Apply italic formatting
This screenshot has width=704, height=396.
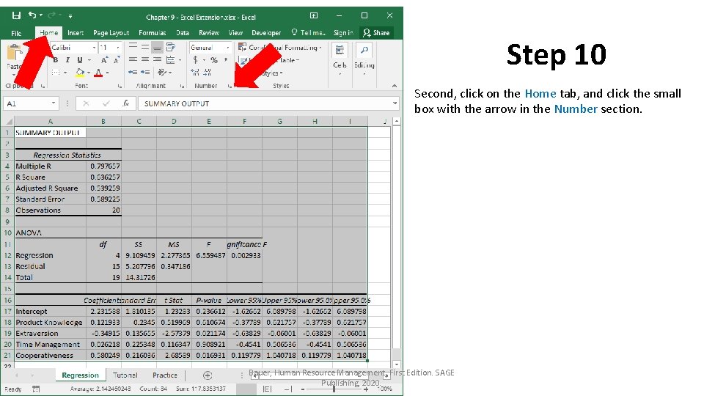[67, 59]
